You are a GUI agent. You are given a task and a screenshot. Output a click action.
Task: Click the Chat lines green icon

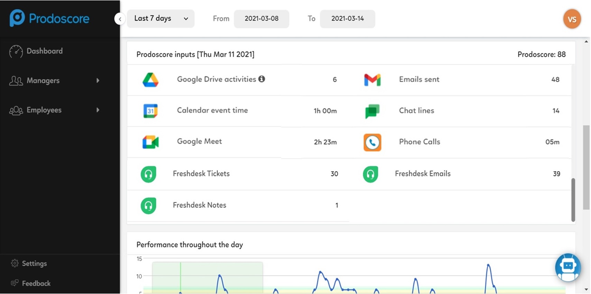pyautogui.click(x=372, y=111)
